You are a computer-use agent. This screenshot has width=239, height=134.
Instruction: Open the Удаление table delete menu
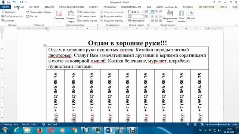point(59,16)
